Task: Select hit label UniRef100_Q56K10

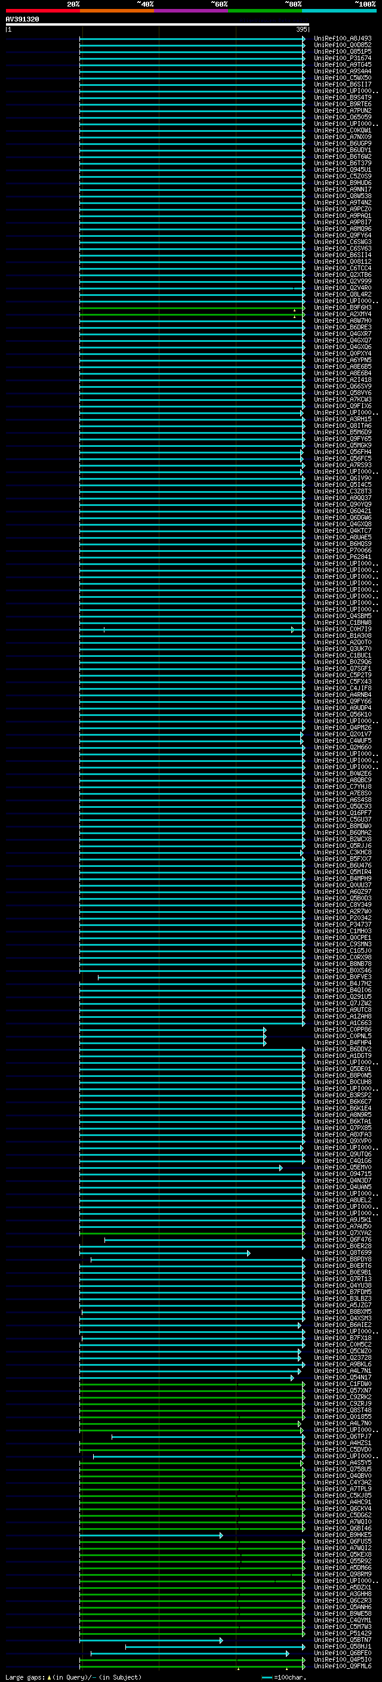Action: coord(343,714)
